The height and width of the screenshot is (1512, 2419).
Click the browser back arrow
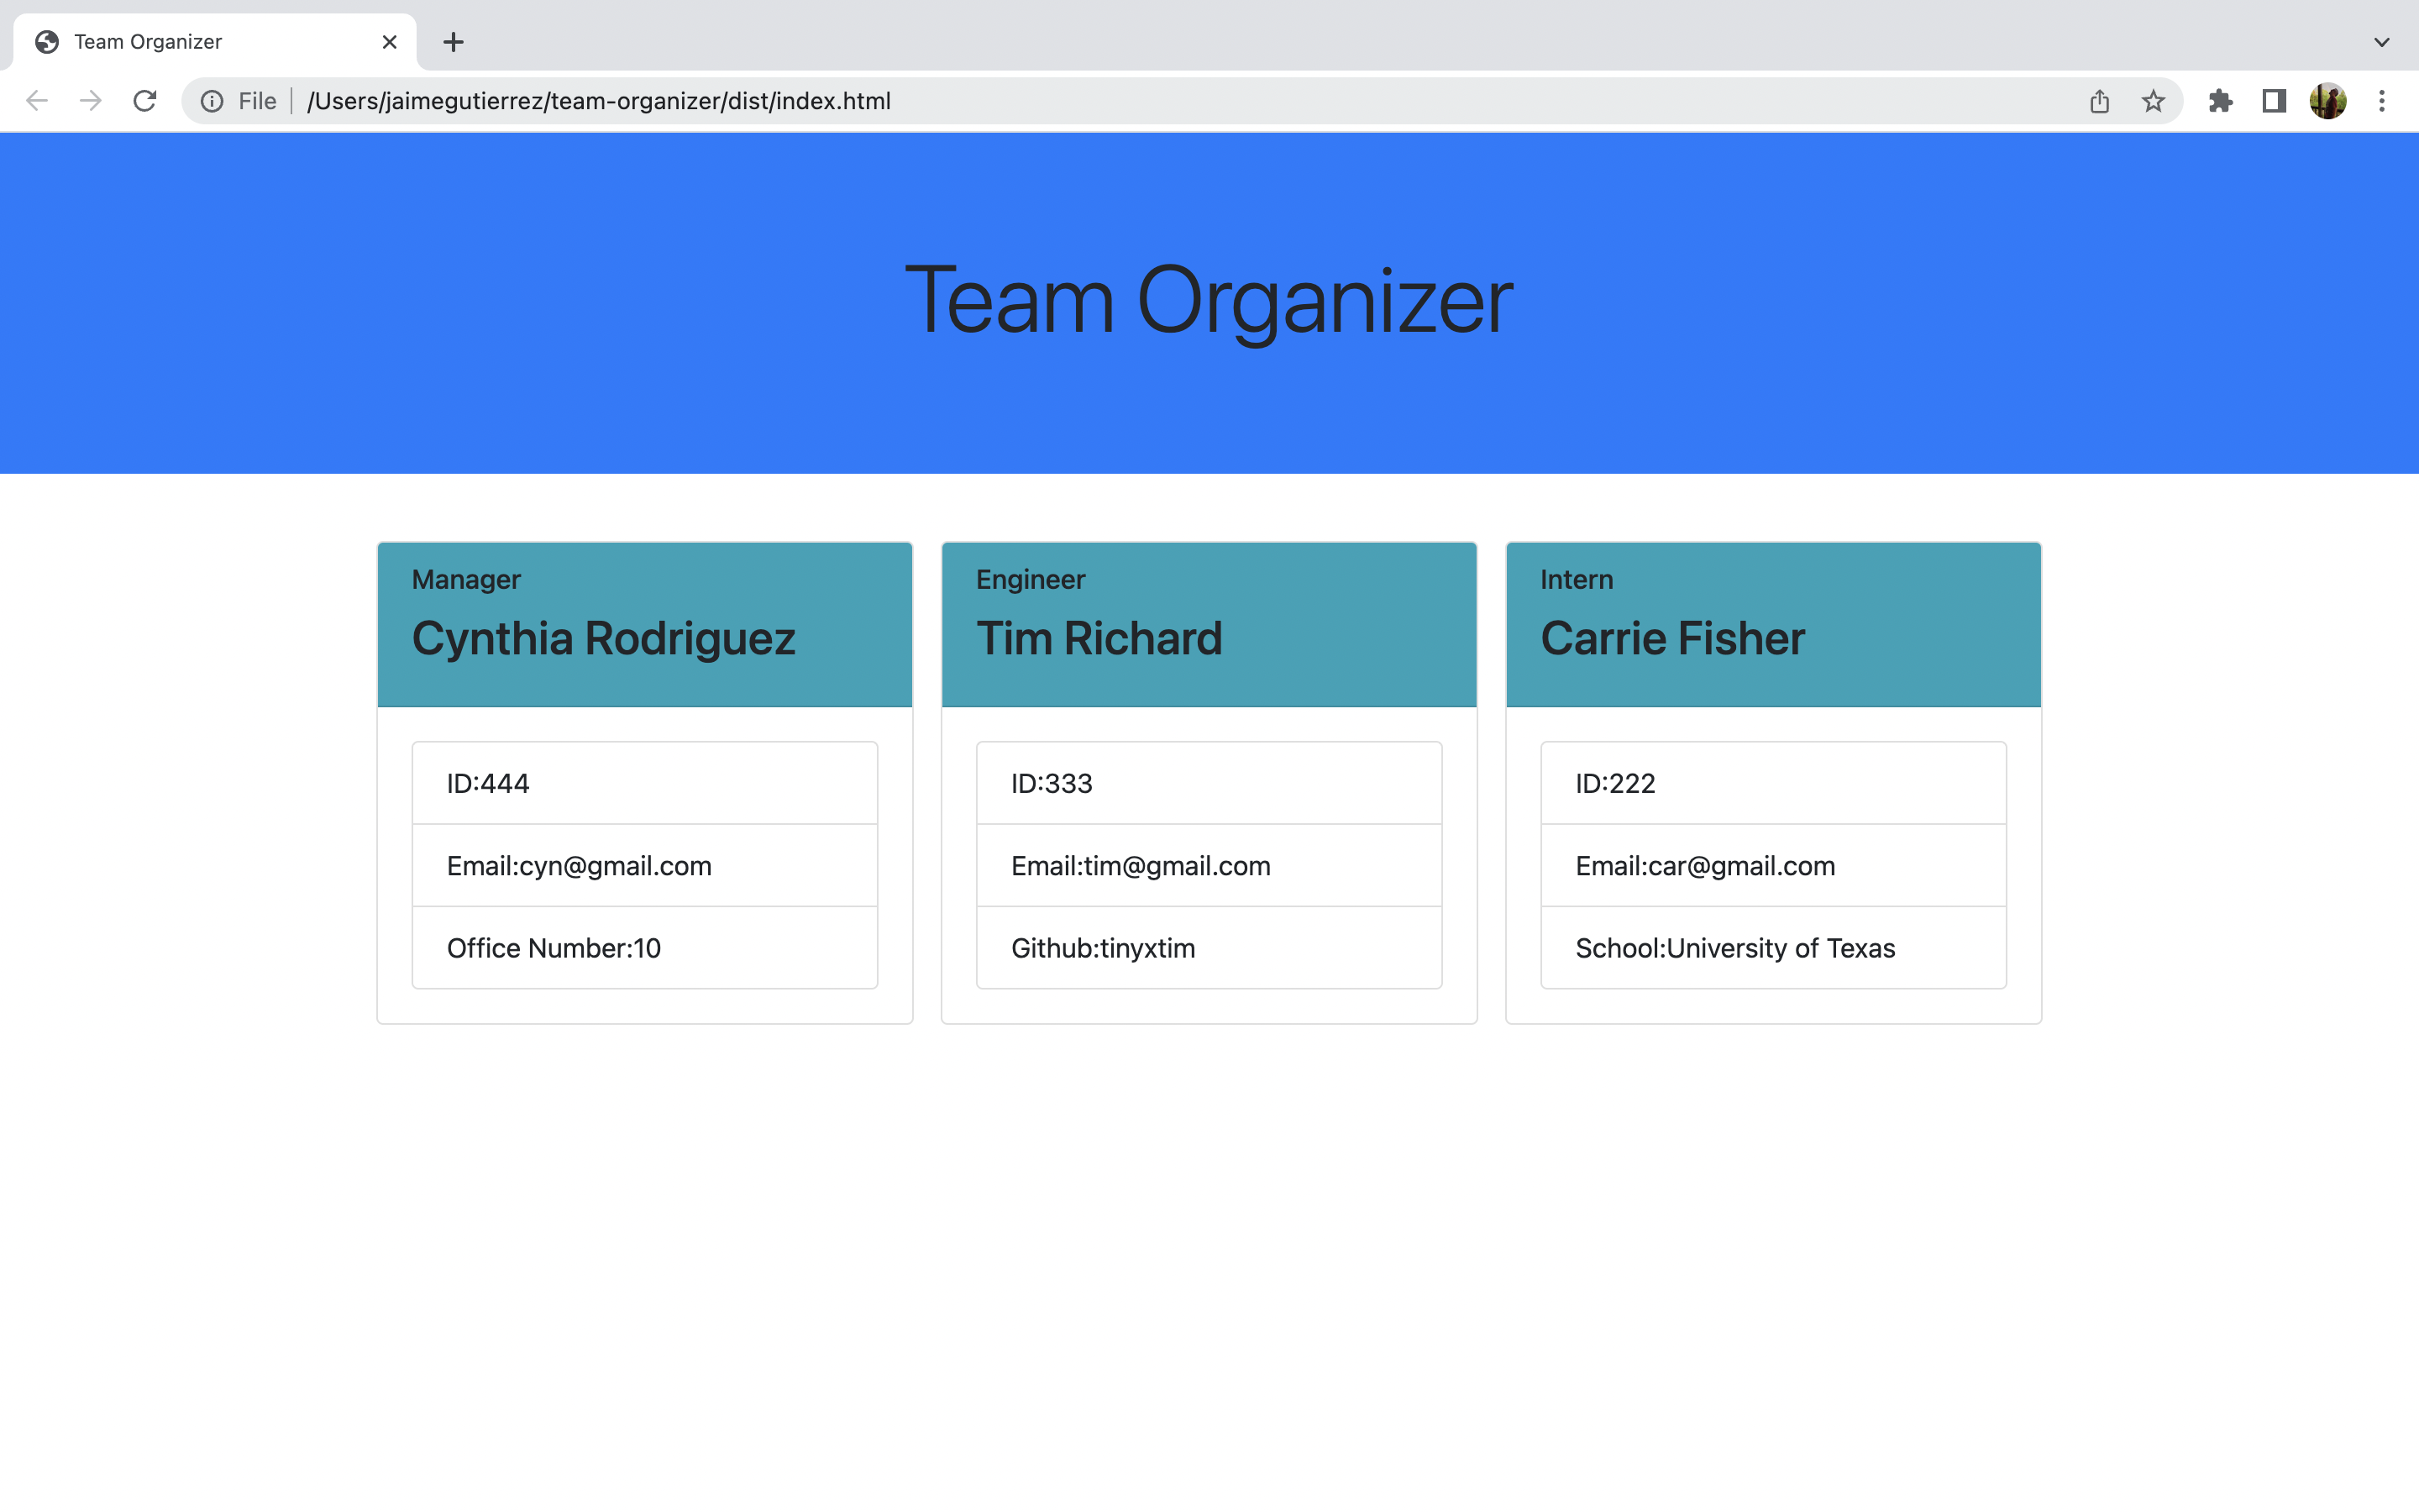pyautogui.click(x=37, y=101)
